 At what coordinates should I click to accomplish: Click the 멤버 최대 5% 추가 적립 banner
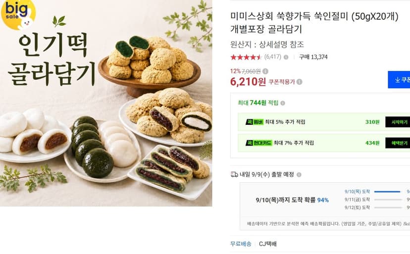pyautogui.click(x=324, y=122)
